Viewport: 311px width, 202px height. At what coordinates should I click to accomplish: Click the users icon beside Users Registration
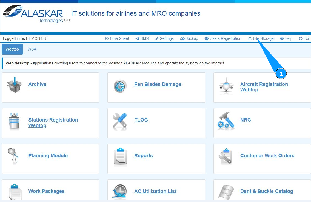[207, 38]
